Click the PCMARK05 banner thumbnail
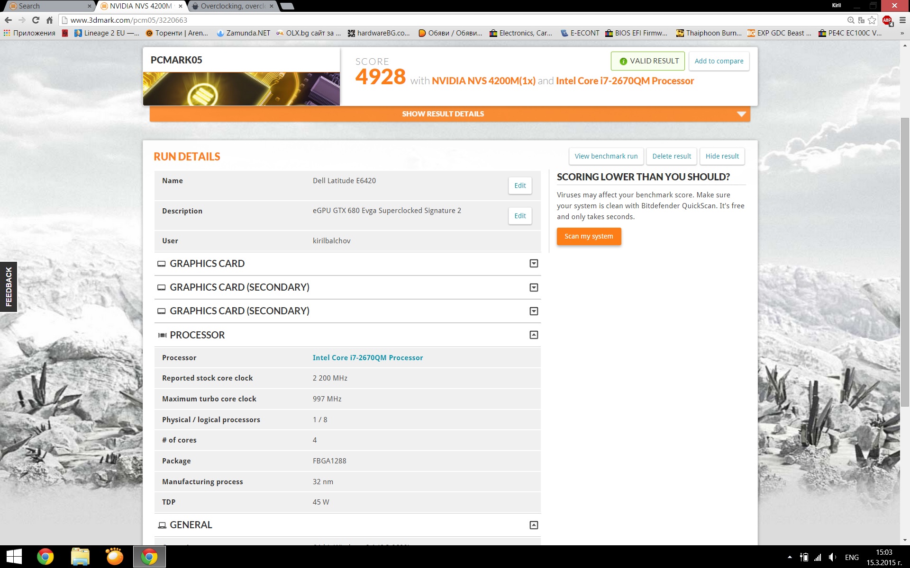Image resolution: width=910 pixels, height=568 pixels. [241, 89]
